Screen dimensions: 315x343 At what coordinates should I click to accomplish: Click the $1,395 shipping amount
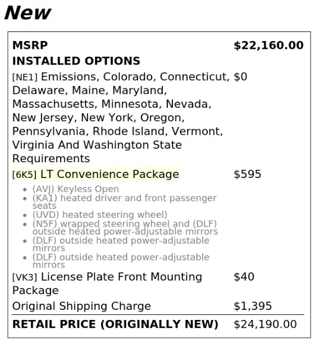point(253,306)
